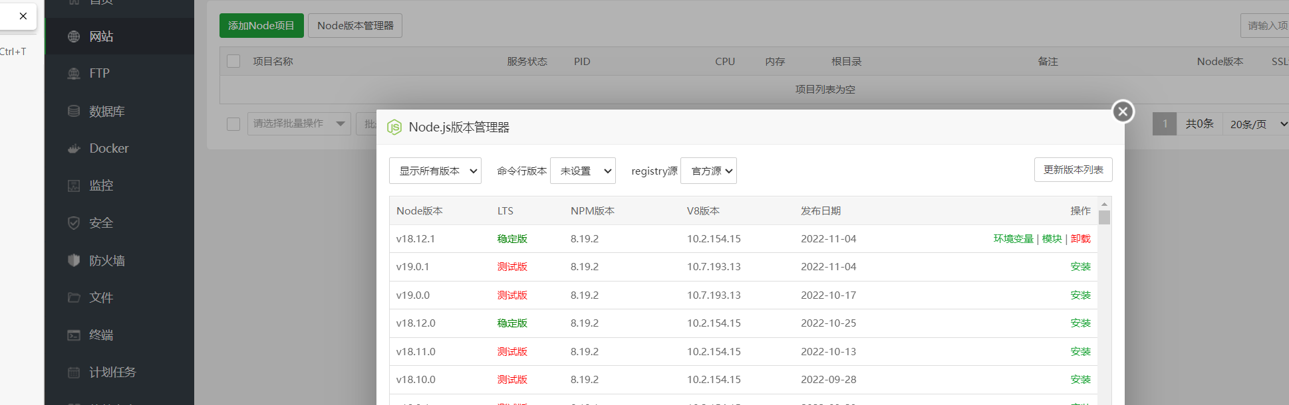This screenshot has width=1289, height=405.
Task: Click the 更新版本列表 button
Action: [x=1074, y=169]
